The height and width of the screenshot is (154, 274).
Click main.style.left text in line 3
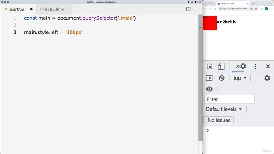tap(41, 33)
